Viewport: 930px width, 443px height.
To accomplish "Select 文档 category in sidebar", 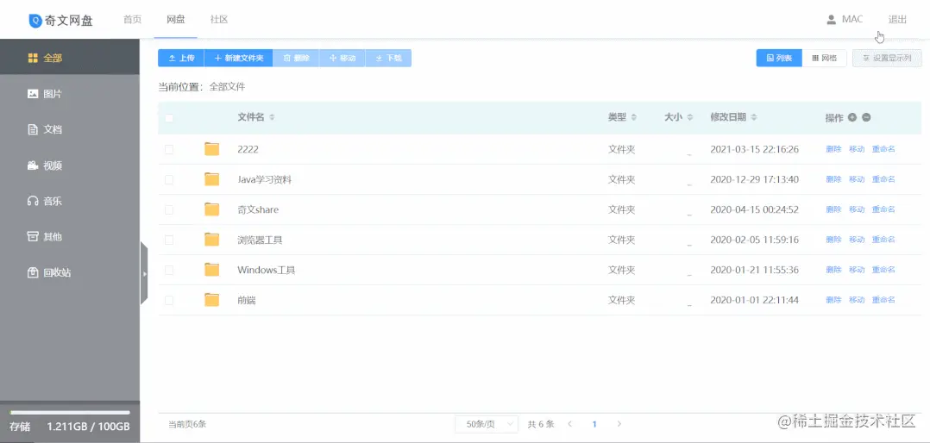I will [x=70, y=129].
